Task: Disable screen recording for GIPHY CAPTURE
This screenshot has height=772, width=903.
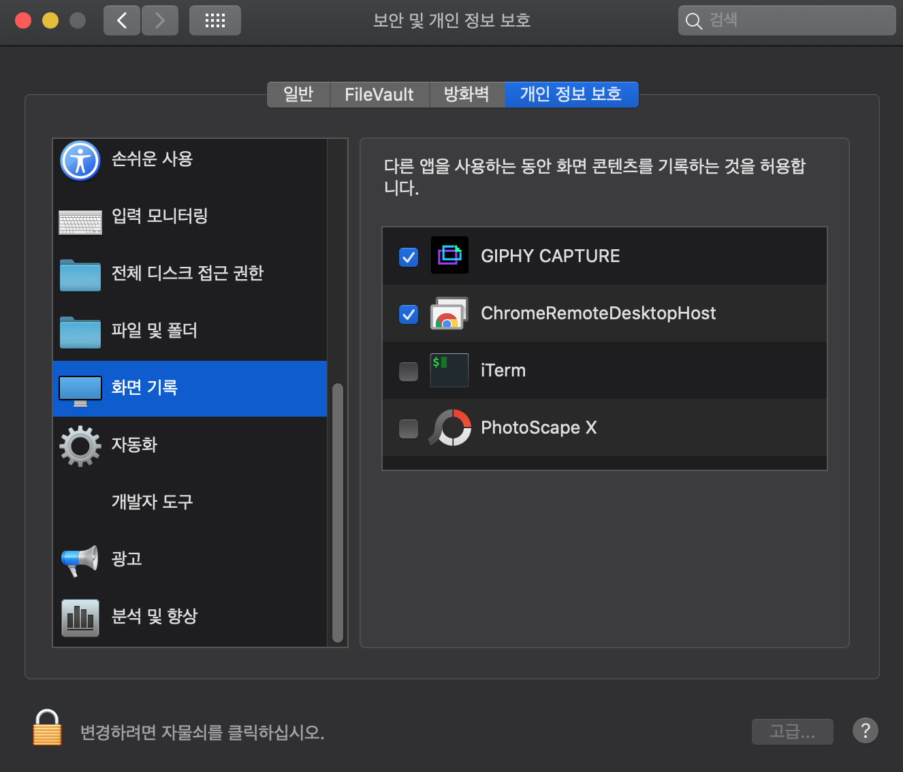Action: click(x=408, y=257)
